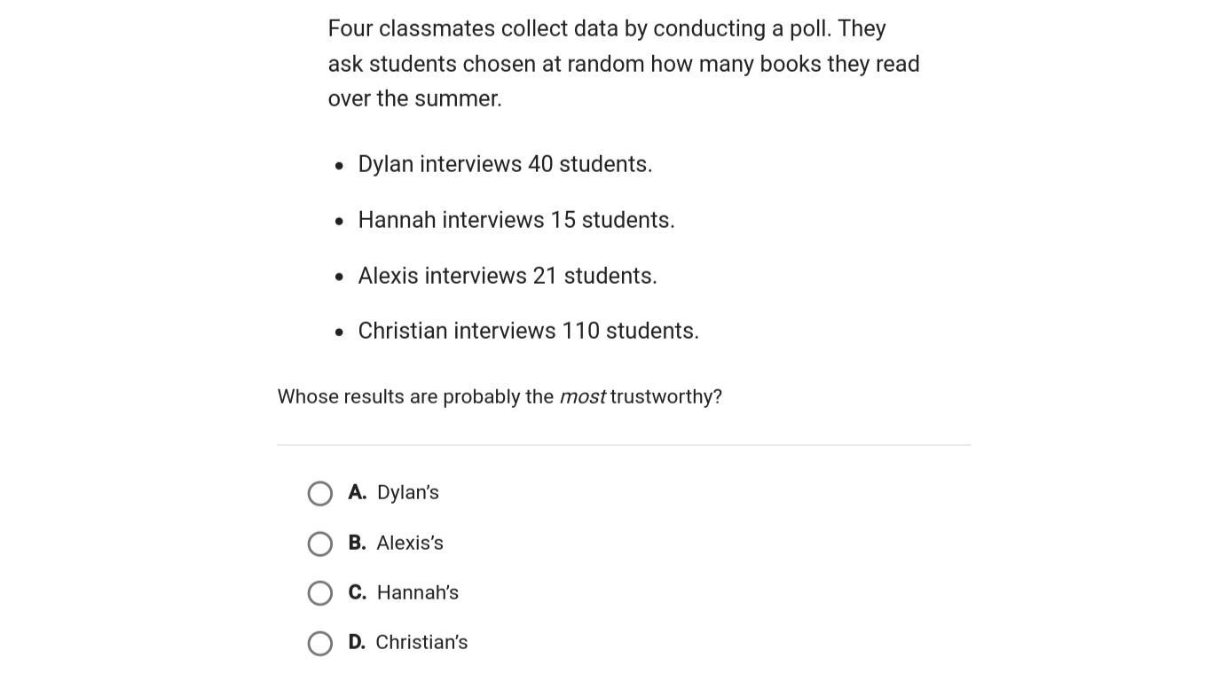Click the divider line above the answer choices
The width and height of the screenshot is (1212, 681).
(x=624, y=445)
